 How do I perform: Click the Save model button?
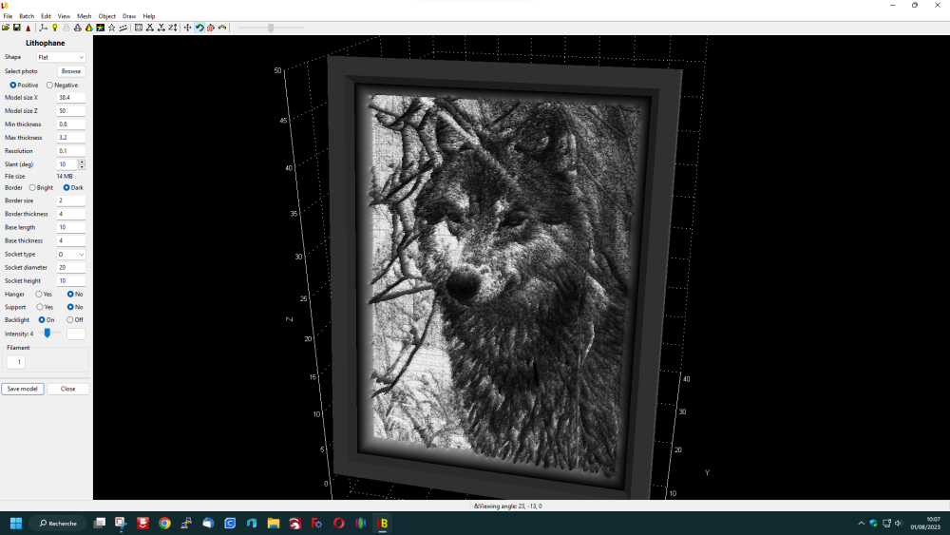(x=23, y=389)
